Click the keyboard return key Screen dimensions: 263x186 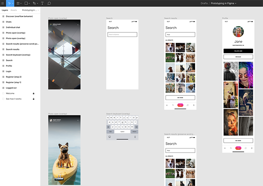pyautogui.click(x=135, y=132)
